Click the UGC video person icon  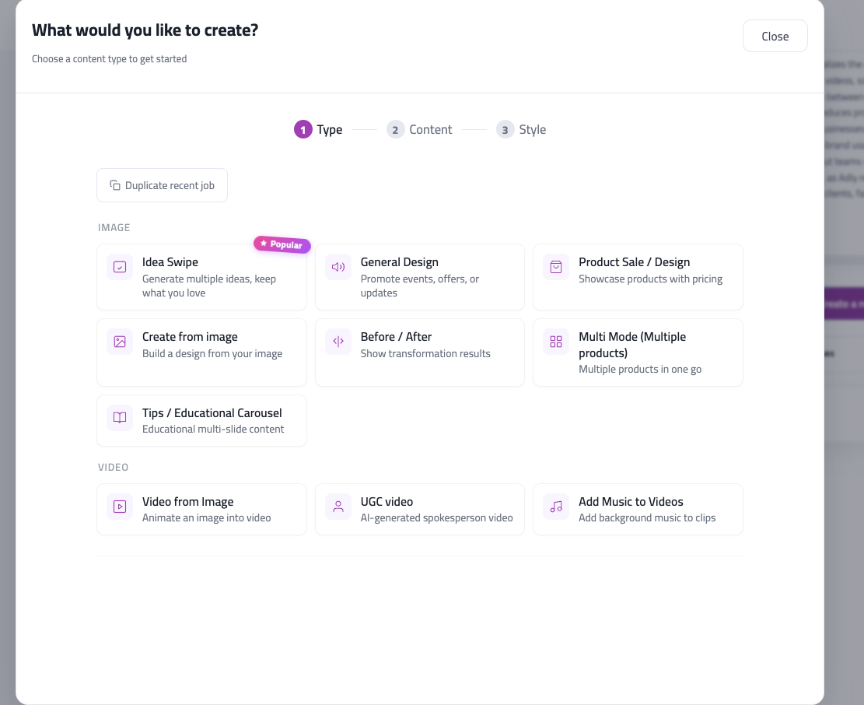coord(338,507)
